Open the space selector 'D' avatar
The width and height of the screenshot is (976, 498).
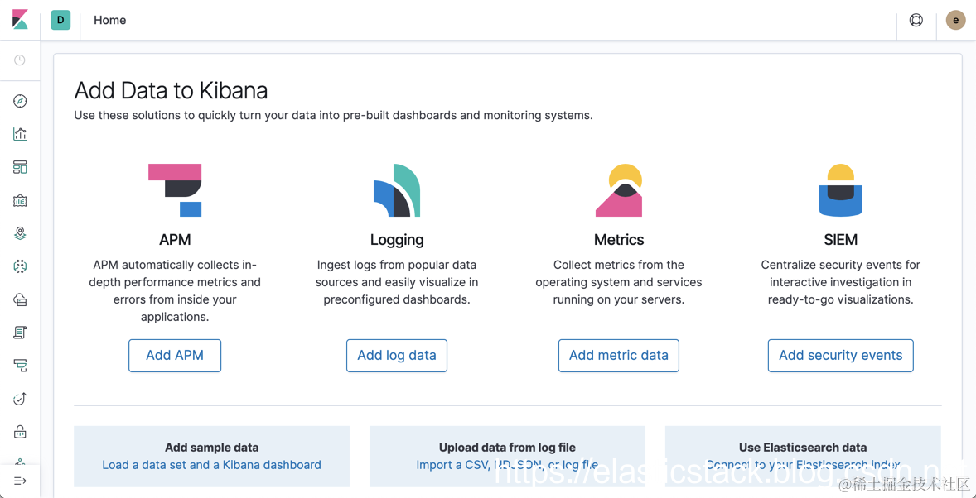[x=60, y=20]
